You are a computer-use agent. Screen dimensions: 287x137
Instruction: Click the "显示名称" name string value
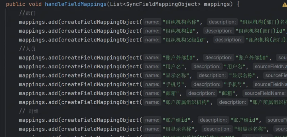pyautogui.click(x=177, y=75)
